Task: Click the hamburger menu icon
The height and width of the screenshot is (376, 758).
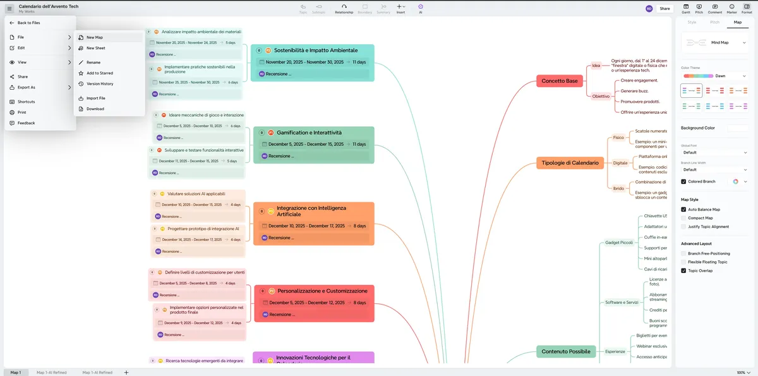Action: point(9,8)
